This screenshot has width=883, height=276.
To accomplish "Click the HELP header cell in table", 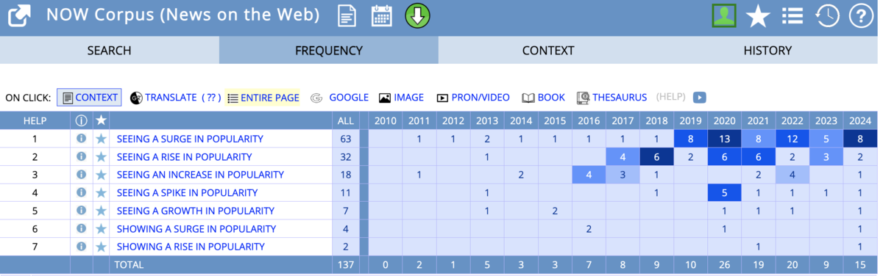I will (35, 120).
